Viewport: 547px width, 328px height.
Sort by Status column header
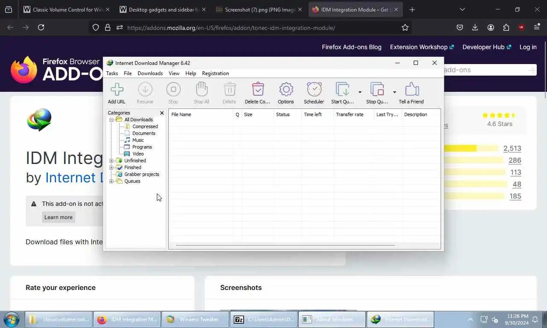tap(287, 114)
